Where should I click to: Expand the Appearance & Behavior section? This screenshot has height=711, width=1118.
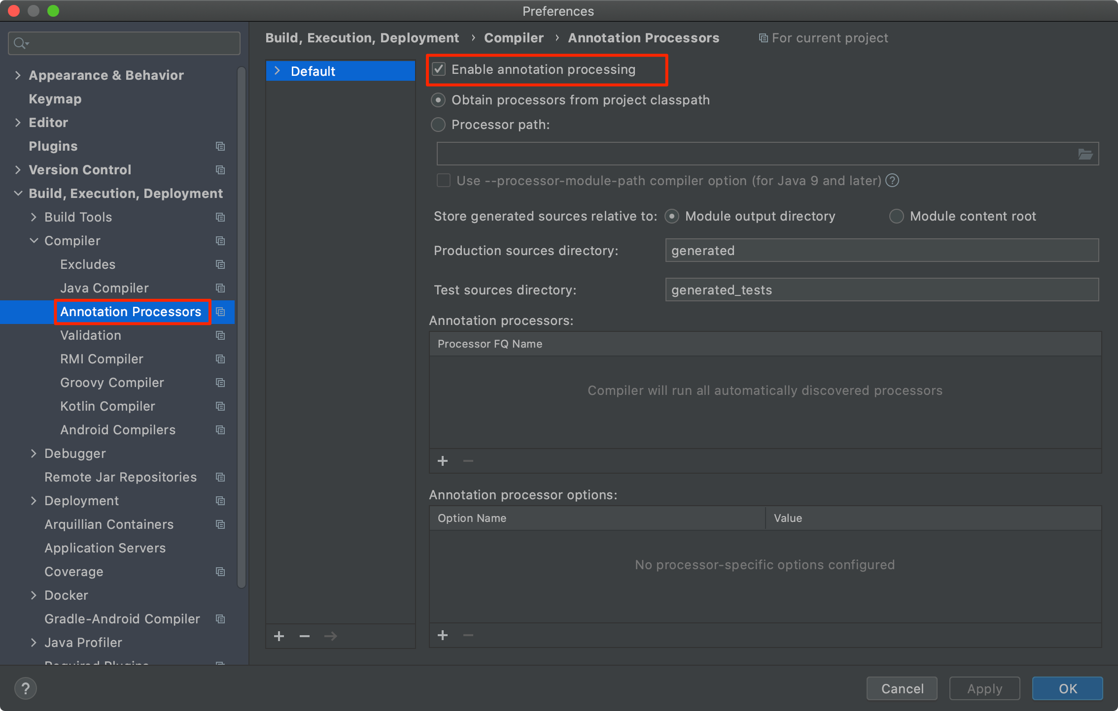[x=18, y=75]
